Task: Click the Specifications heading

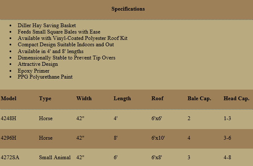Action: [x=128, y=9]
